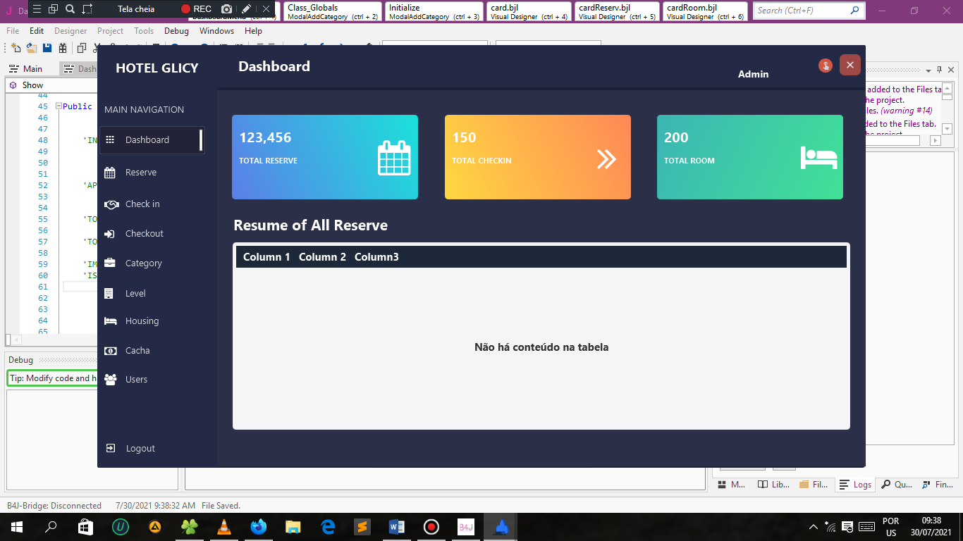
Task: Click the Class_Globals bookmark shortcut
Action: coord(333,11)
